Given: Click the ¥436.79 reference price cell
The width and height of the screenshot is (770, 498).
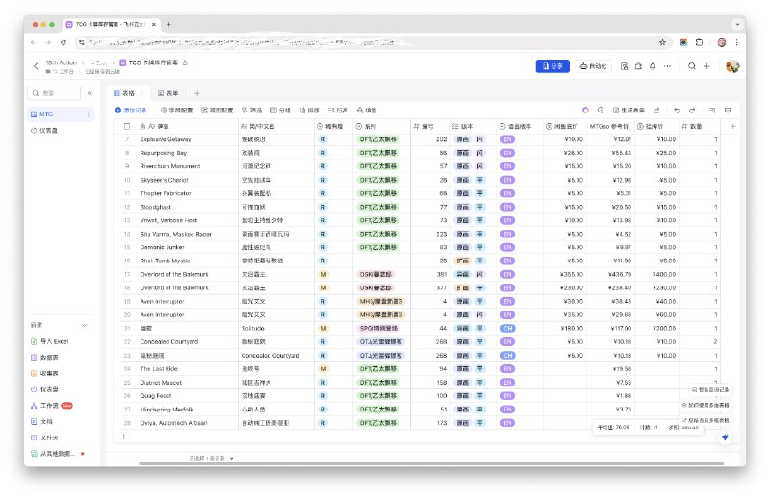Looking at the screenshot, I should 610,274.
